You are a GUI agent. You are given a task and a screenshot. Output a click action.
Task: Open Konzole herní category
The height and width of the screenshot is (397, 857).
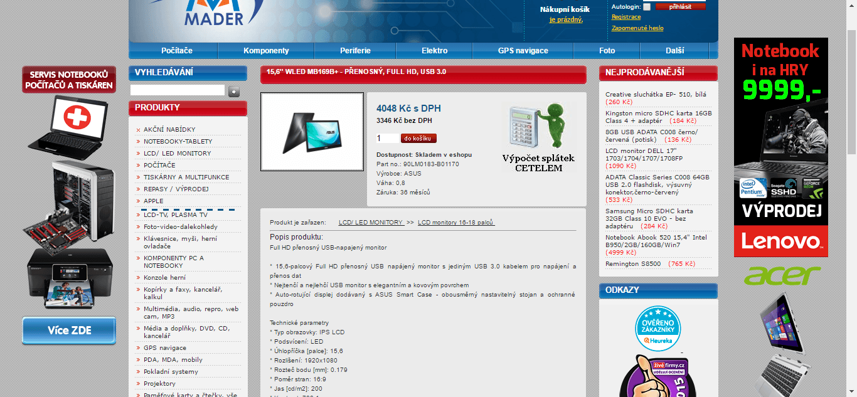pyautogui.click(x=165, y=278)
